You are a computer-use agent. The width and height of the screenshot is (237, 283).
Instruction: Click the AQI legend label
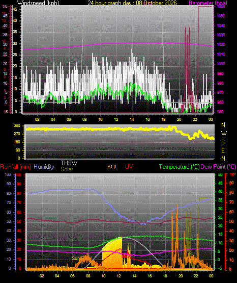[x=112, y=166]
